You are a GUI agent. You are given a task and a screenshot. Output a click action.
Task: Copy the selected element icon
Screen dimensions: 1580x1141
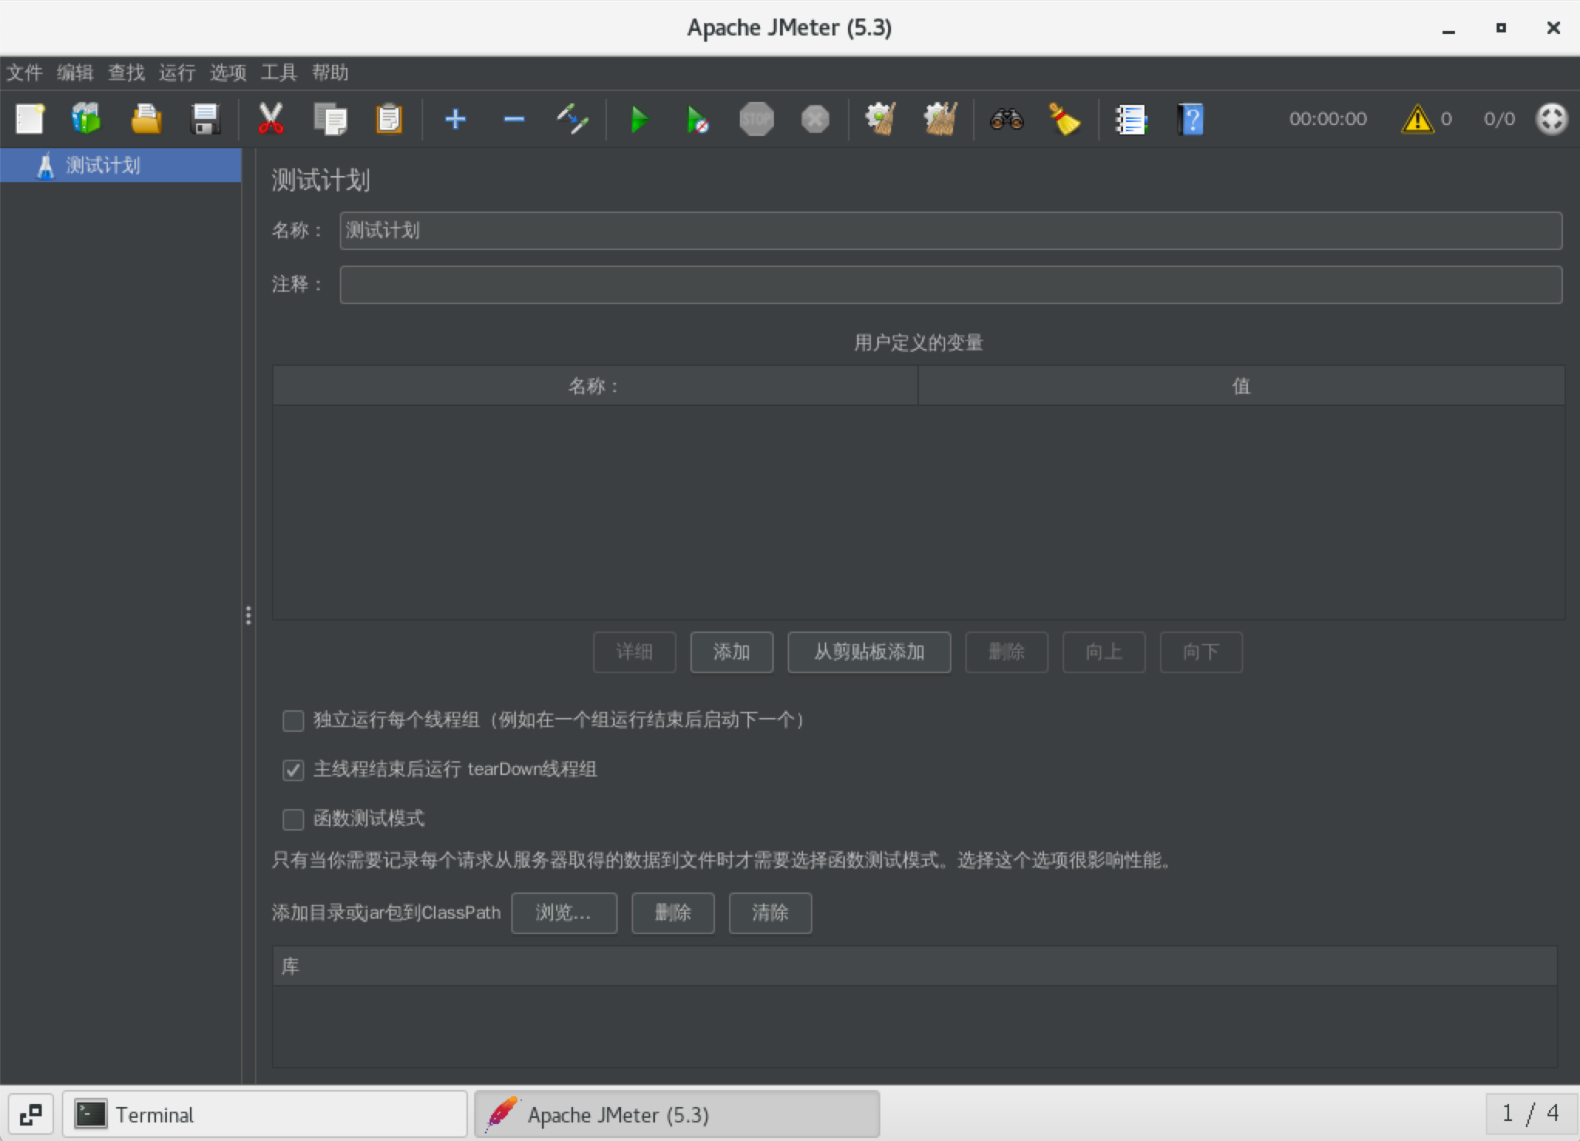330,120
